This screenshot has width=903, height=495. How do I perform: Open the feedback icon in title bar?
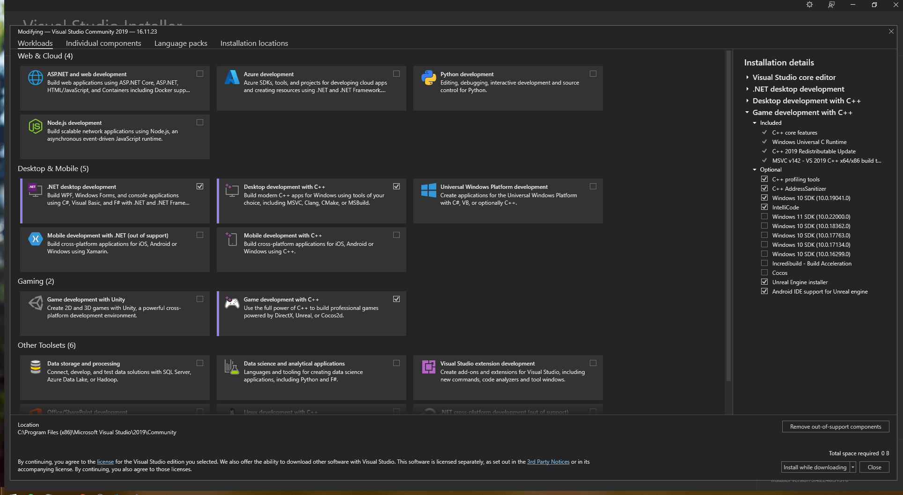(831, 5)
